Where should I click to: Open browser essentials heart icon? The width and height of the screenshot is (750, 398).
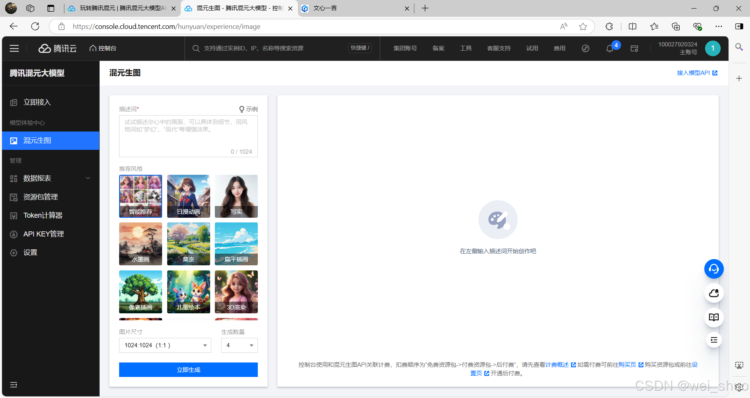(697, 27)
